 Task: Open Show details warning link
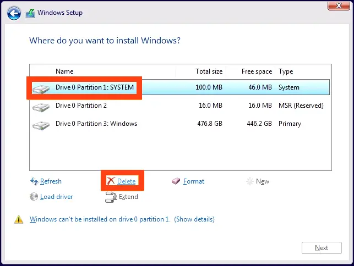point(194,219)
